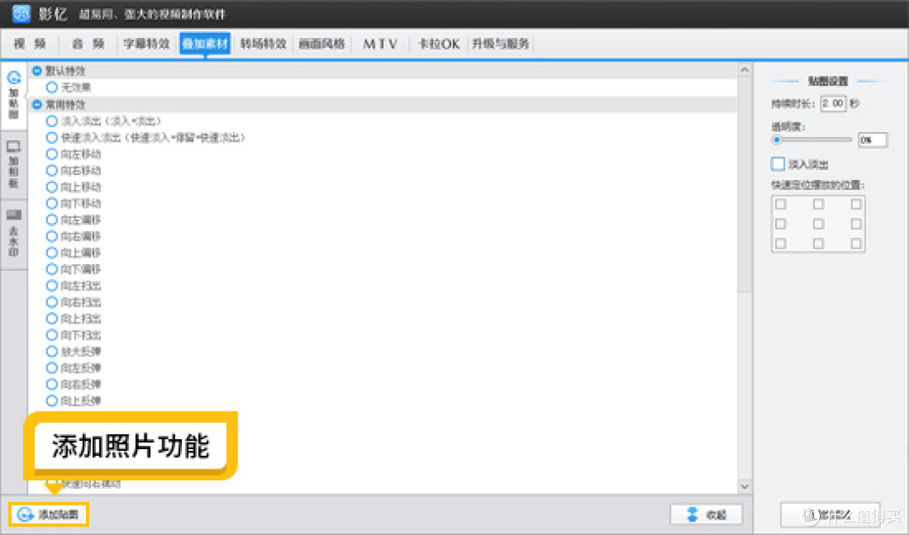Select the 无效果 radio option

[51, 87]
